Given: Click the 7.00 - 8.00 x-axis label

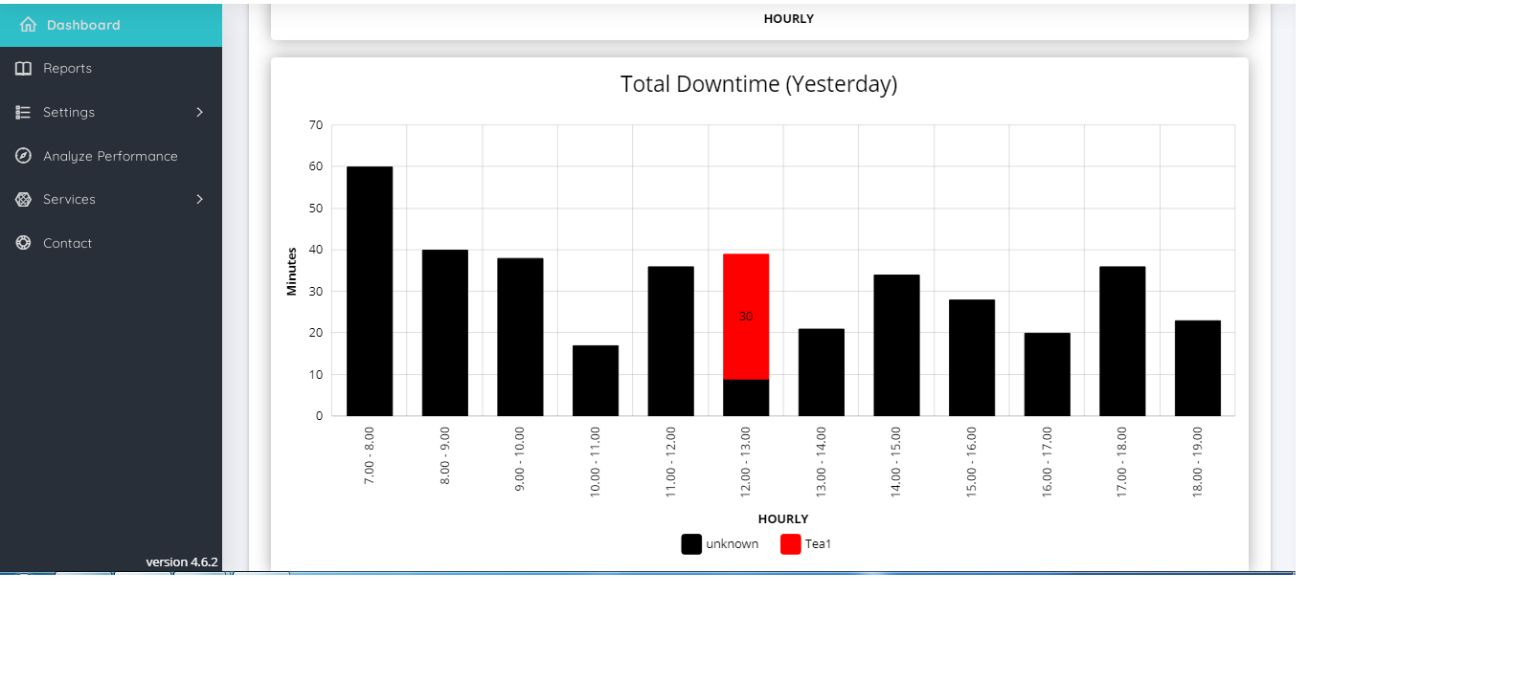Looking at the screenshot, I should tap(370, 455).
